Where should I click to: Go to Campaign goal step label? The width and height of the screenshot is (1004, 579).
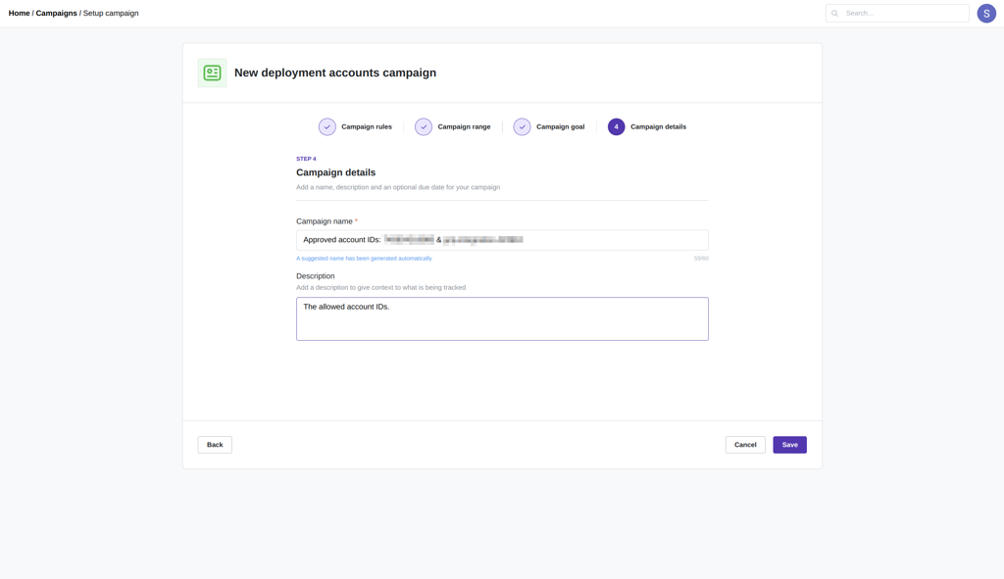coord(560,126)
